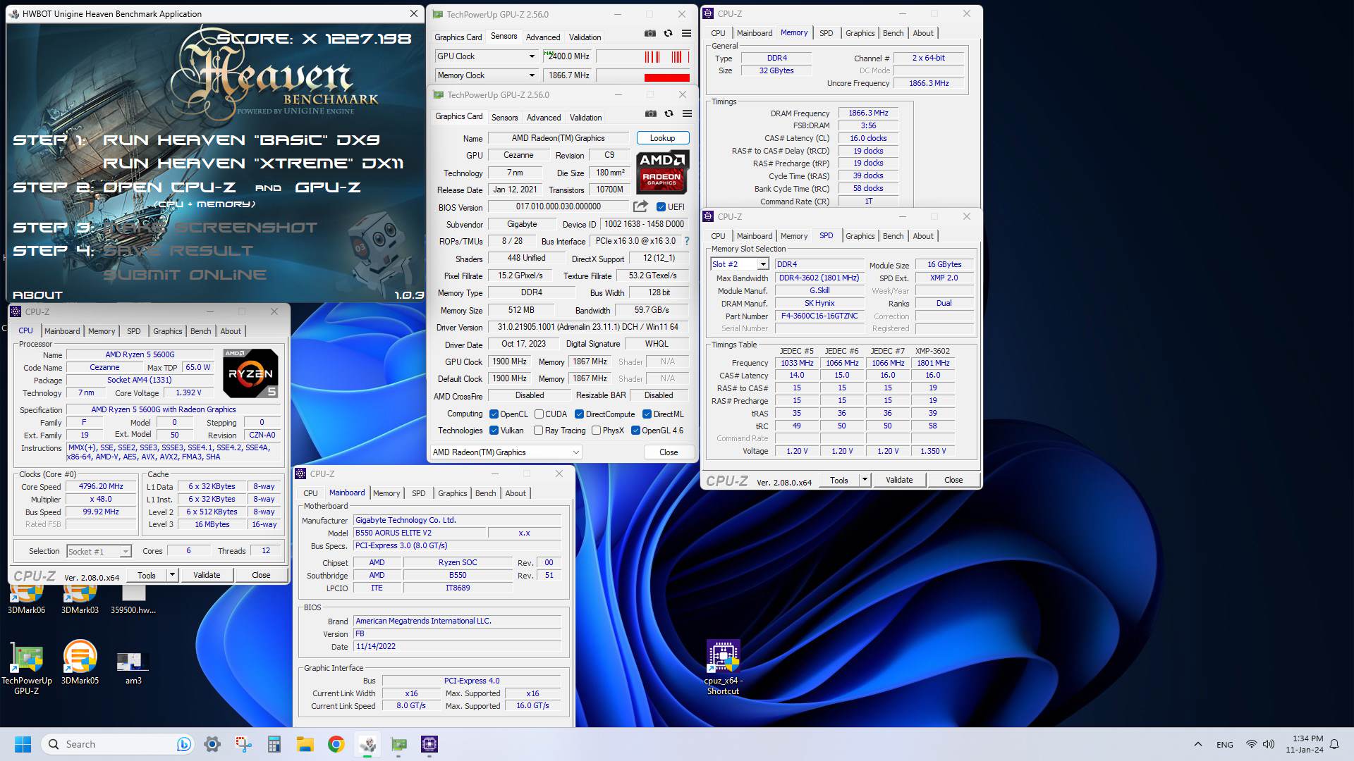
Task: Open 3DMark05 desktop shortcut
Action: pyautogui.click(x=80, y=662)
